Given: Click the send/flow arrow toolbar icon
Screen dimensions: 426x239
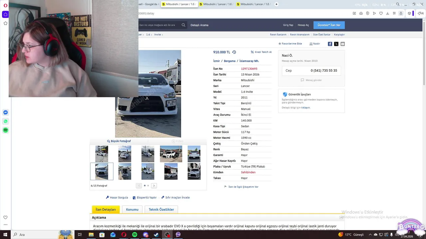Looking at the screenshot, I should point(374,13).
